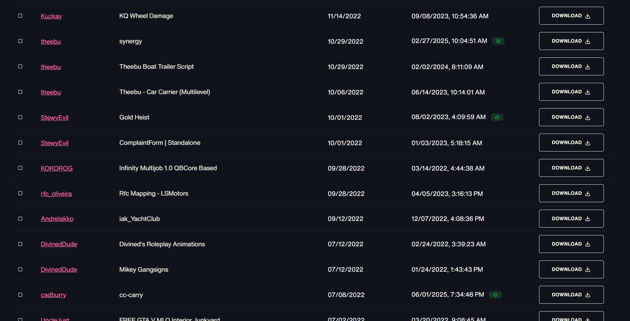Click the green refresh badge in synergy row
The width and height of the screenshot is (630, 321).
[x=498, y=41]
